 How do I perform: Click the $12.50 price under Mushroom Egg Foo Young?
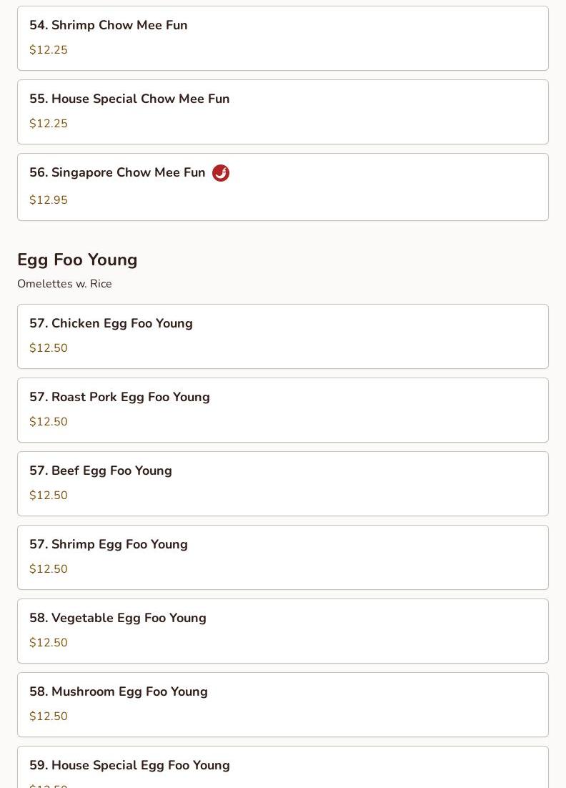49,716
